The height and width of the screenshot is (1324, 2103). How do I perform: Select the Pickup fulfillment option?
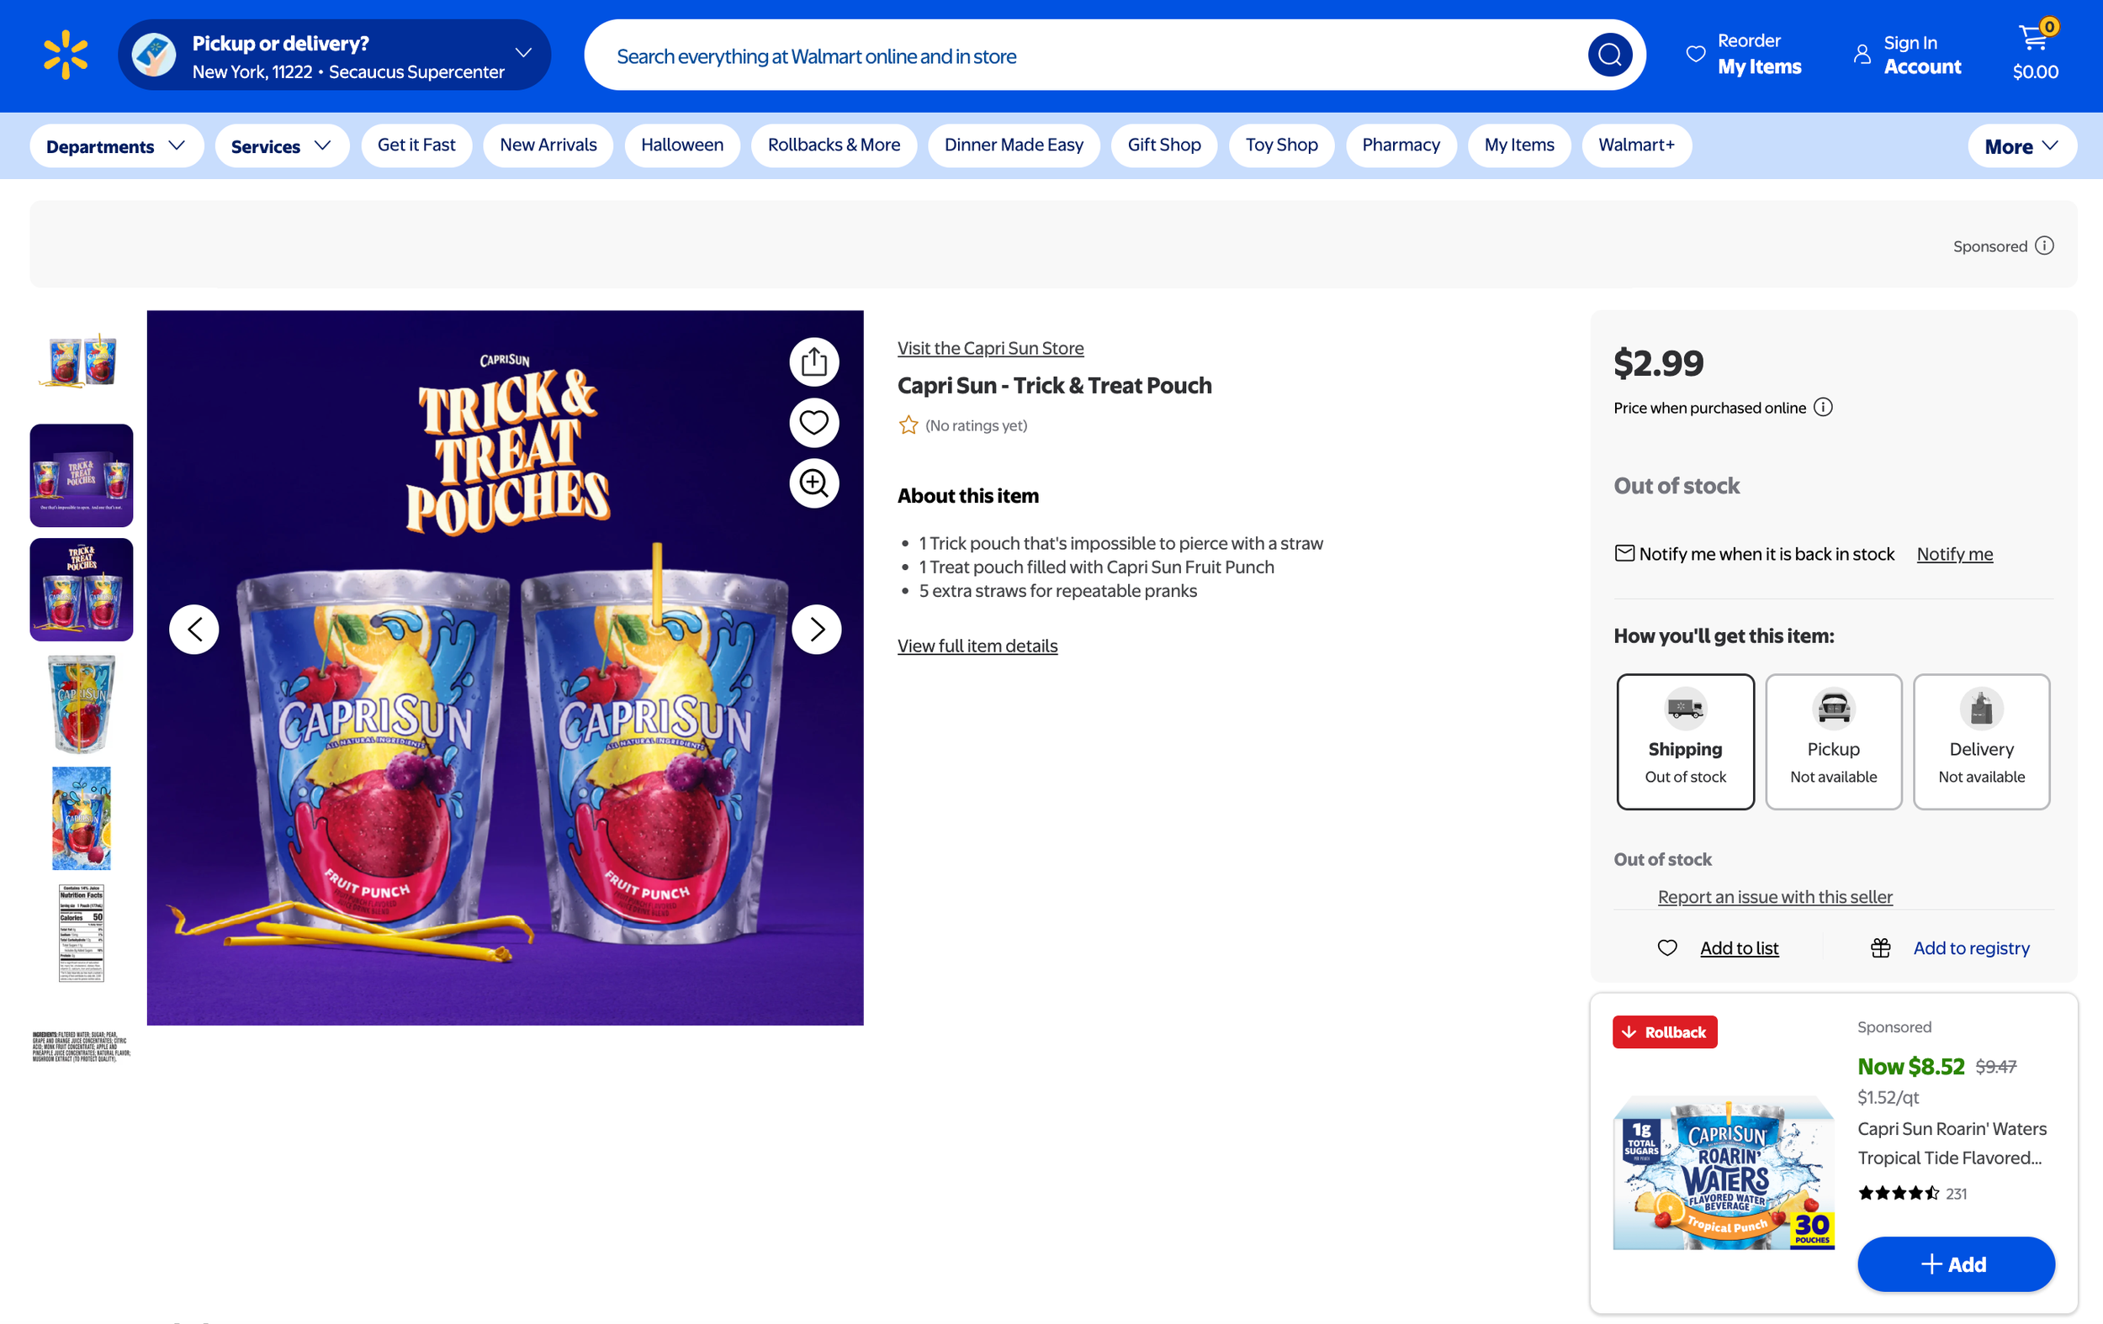point(1833,741)
